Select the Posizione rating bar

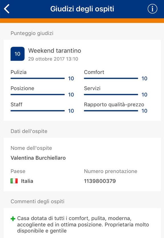click(38, 95)
